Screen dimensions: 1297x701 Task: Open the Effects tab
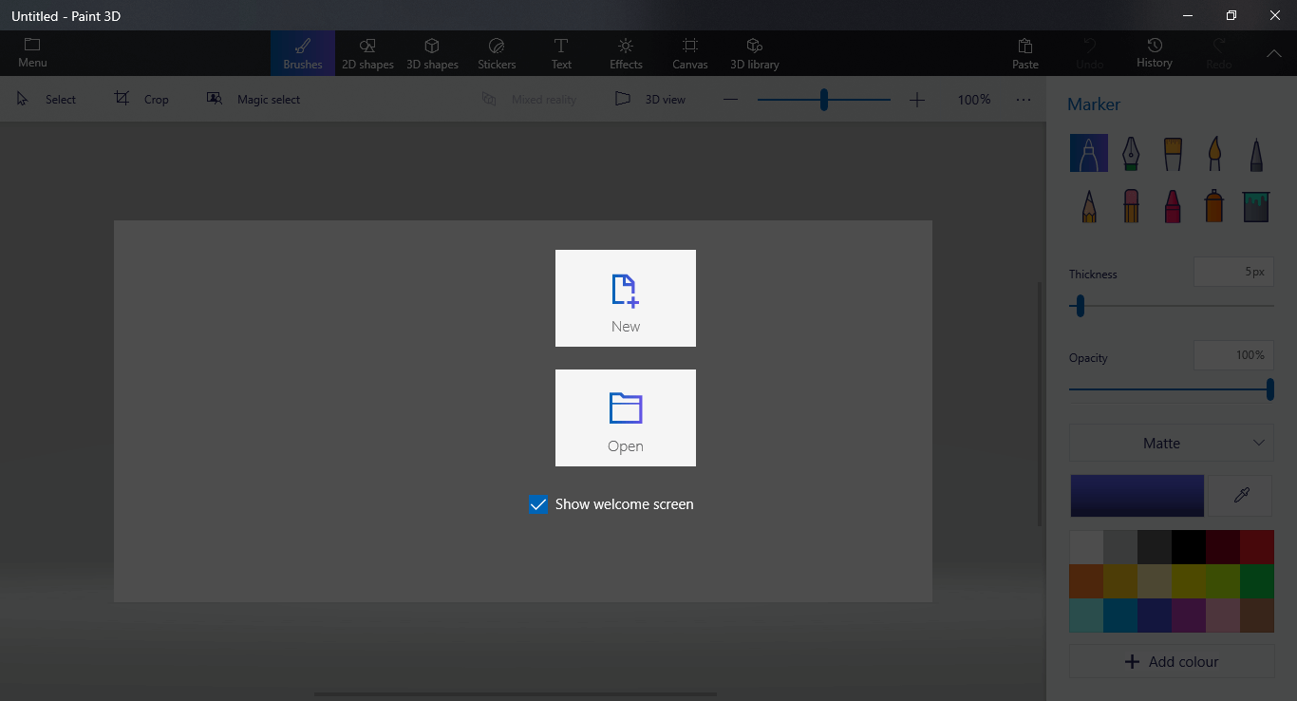625,52
